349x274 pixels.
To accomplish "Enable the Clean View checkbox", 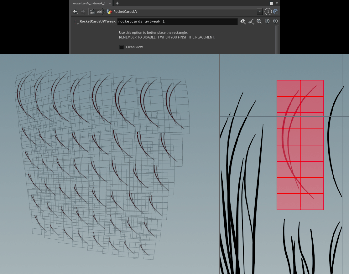I will pos(122,47).
